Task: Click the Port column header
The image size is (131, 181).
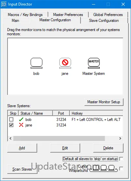Action: pyautogui.click(x=61, y=113)
